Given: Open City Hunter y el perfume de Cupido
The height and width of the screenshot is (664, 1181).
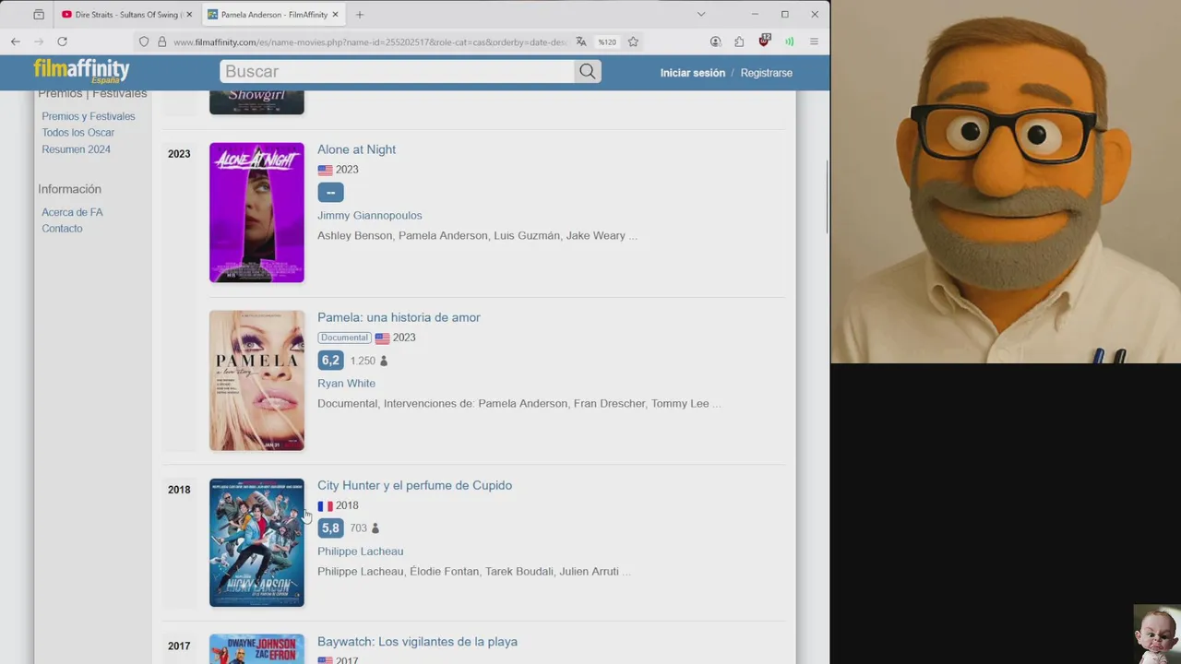Looking at the screenshot, I should coord(414,485).
